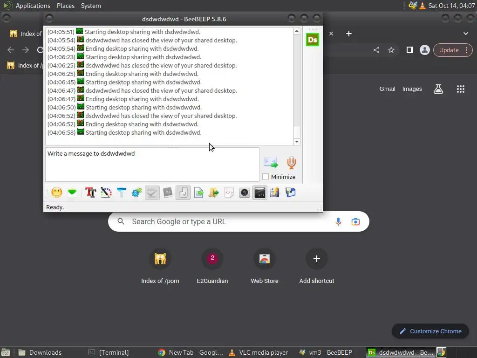
Task: Click Chrome's forward arrow
Action: click(26, 50)
